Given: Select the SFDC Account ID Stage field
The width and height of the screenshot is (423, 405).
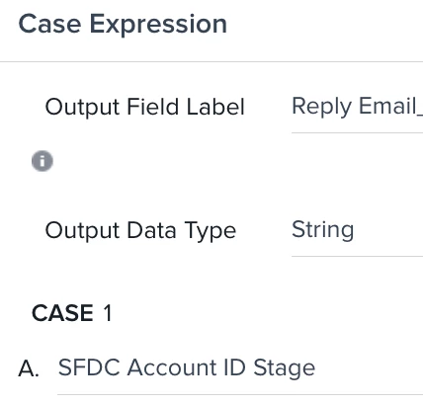Looking at the screenshot, I should 240,367.
